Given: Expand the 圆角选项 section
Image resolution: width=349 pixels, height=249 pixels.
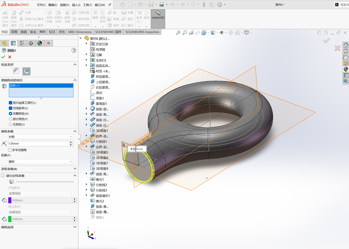Looking at the screenshot, I should tap(75, 227).
